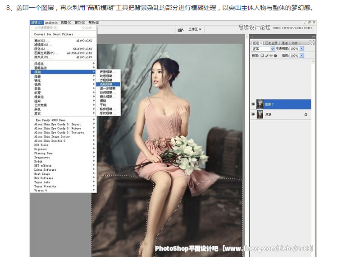Screen dimensions: 338x257
Task: Click the Bridge launch icon beside 工作区
Action: click(180, 29)
